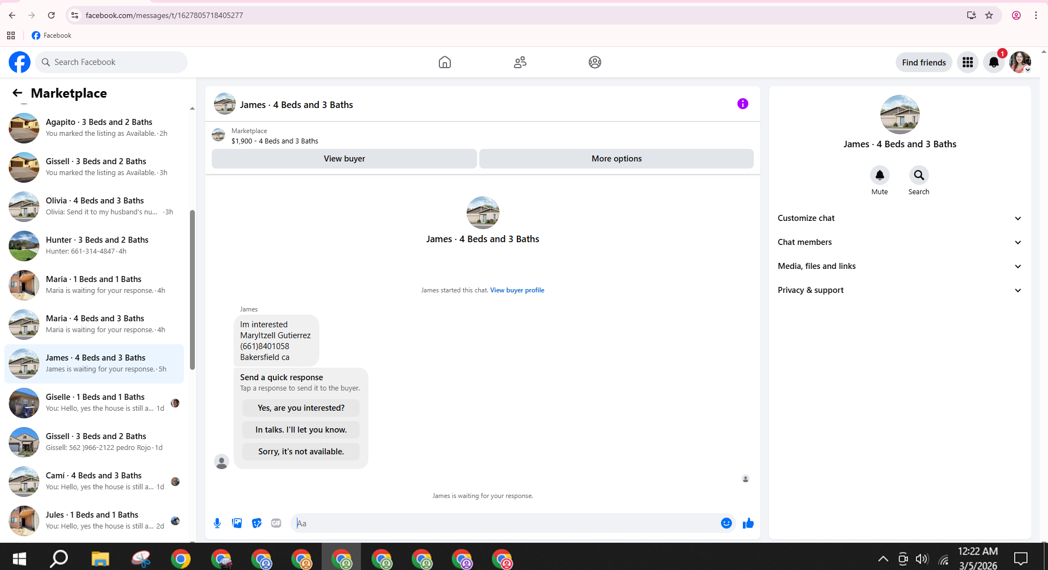The width and height of the screenshot is (1048, 570).
Task: Open the browser apps grid in bookmarks bar
Action: [x=11, y=35]
